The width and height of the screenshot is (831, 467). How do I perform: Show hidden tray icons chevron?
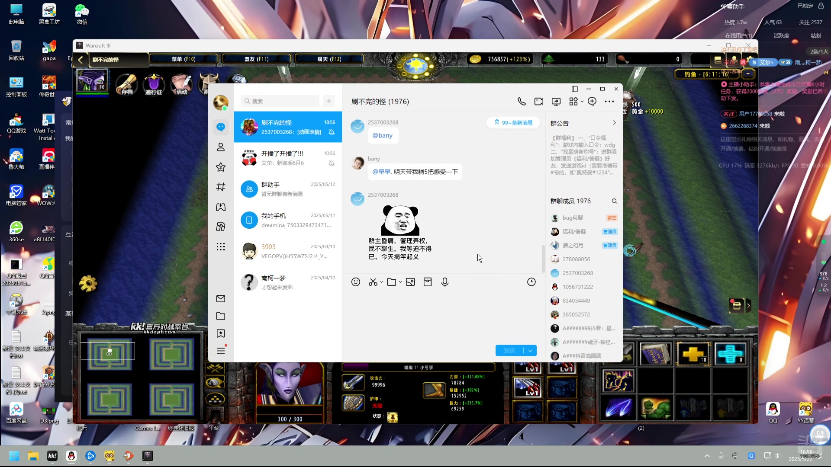pyautogui.click(x=707, y=456)
